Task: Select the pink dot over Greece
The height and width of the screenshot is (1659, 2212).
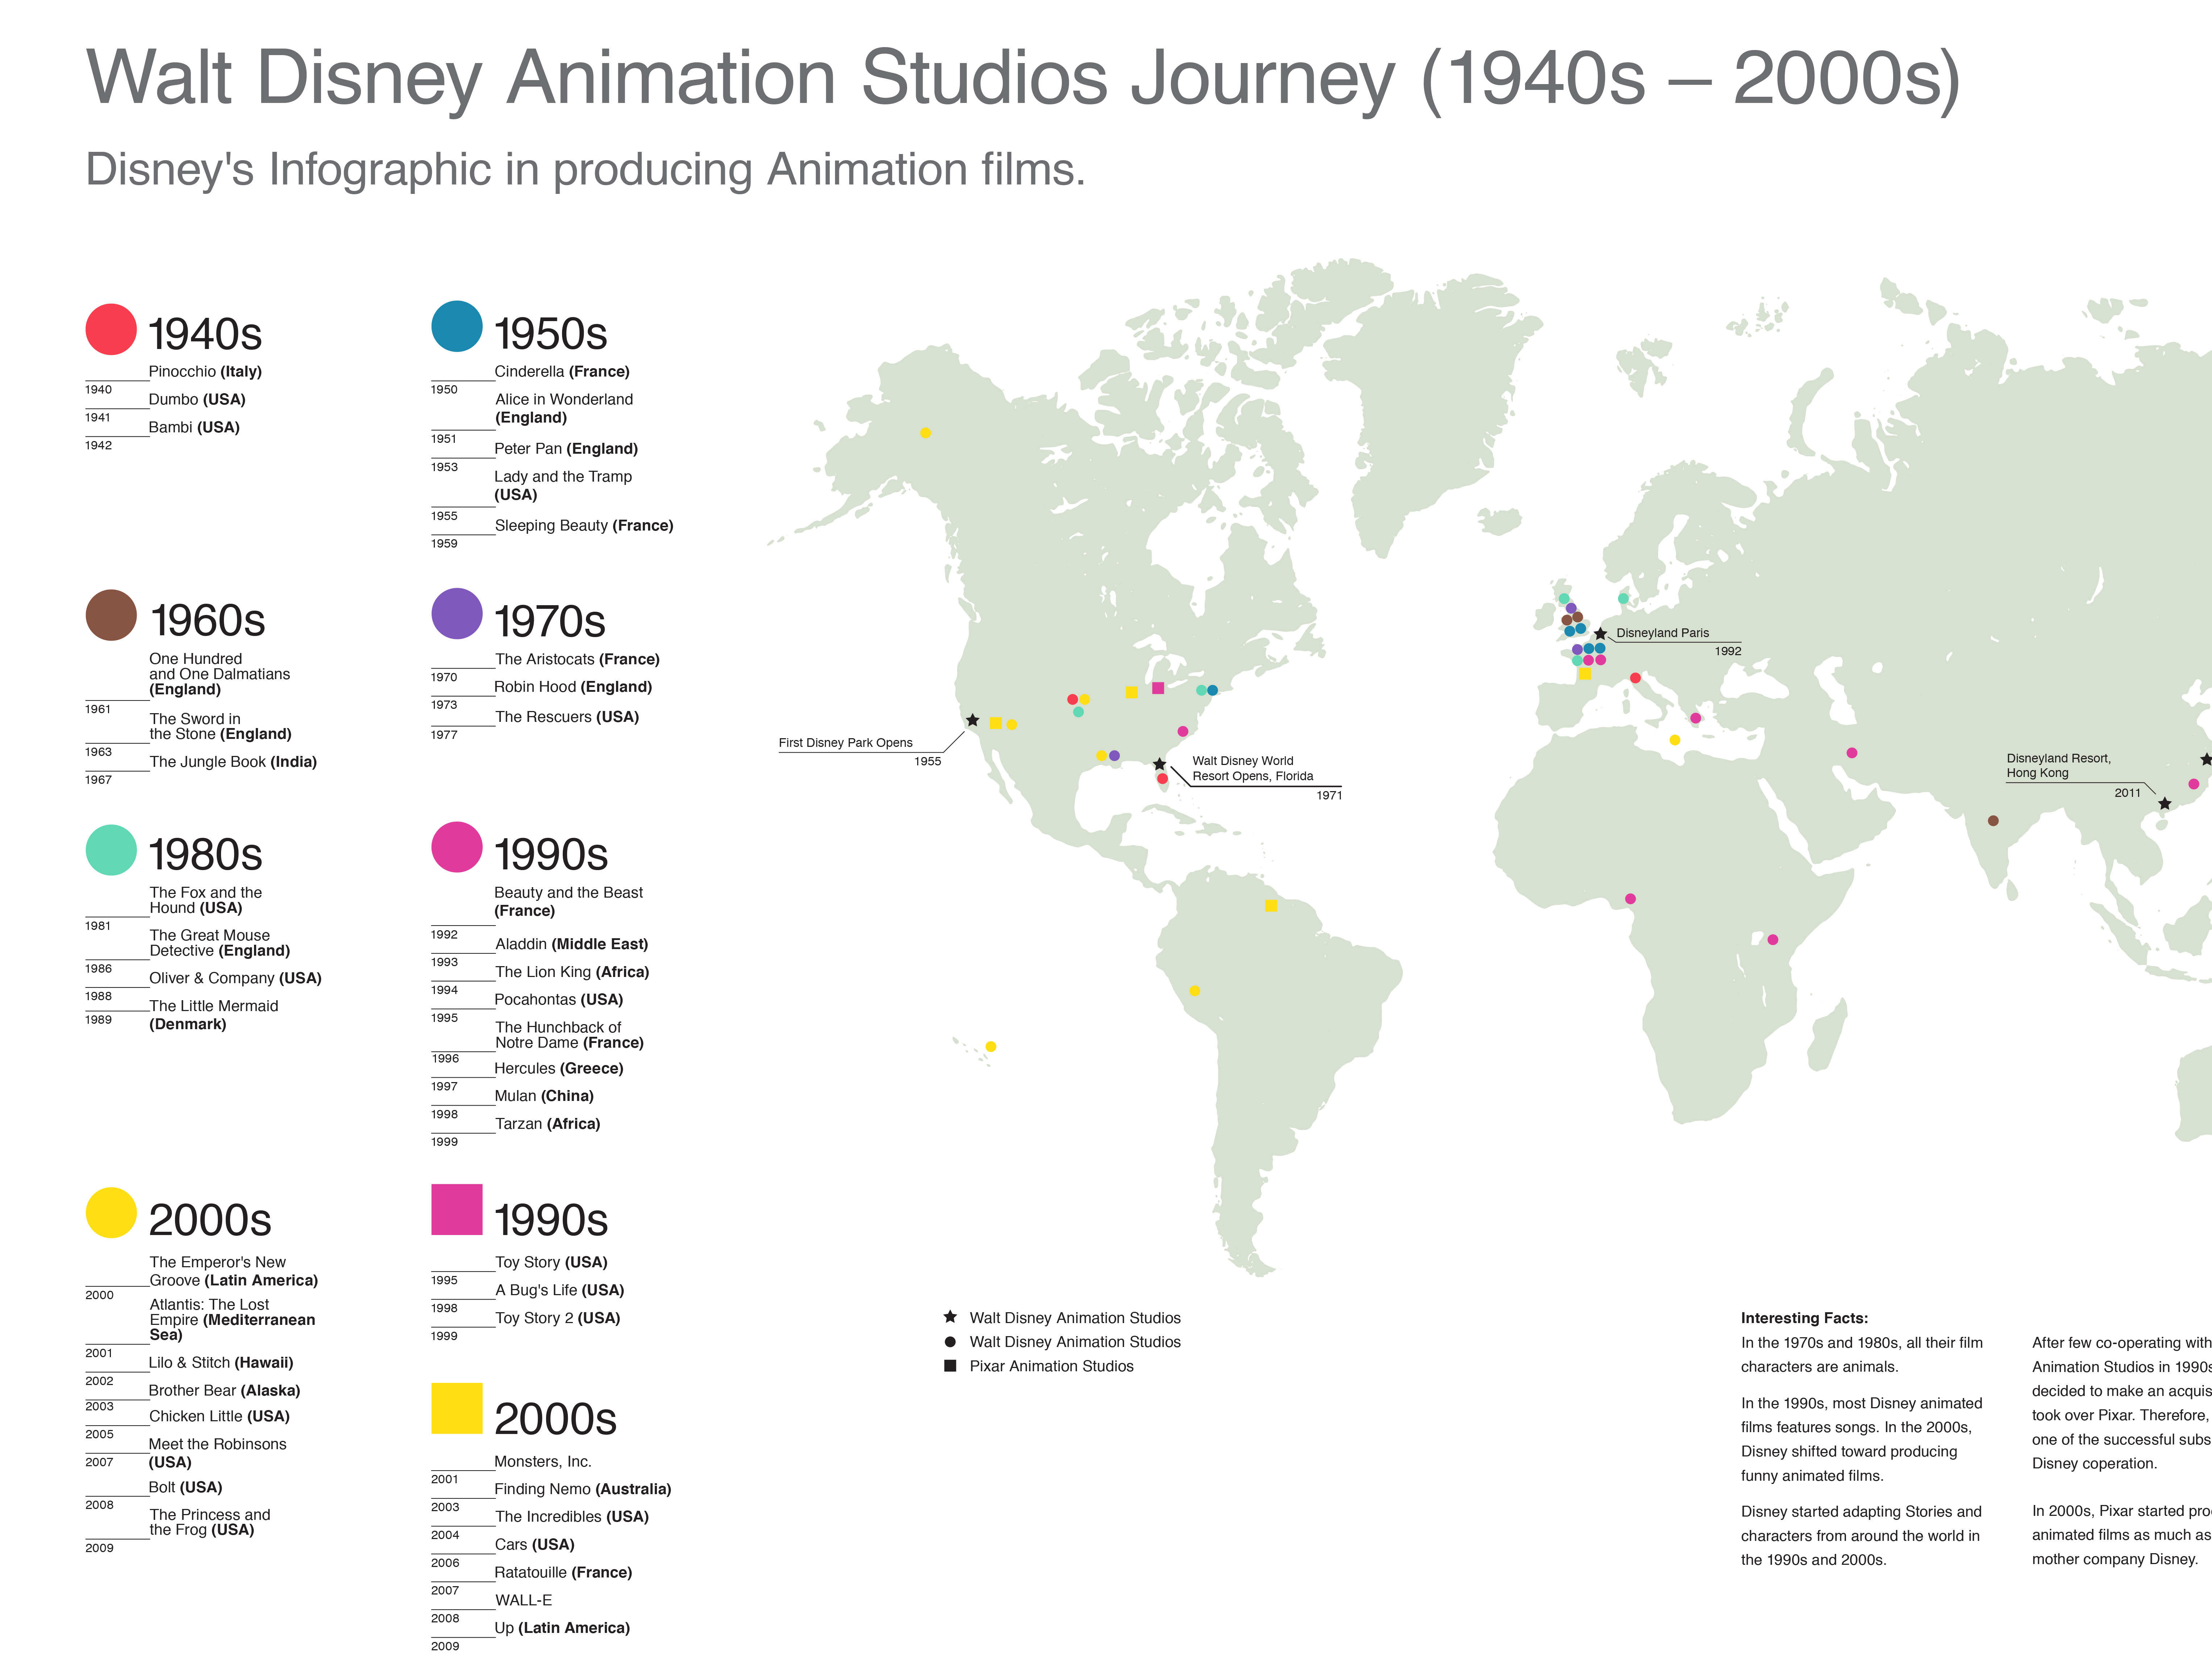Action: pos(1695,718)
